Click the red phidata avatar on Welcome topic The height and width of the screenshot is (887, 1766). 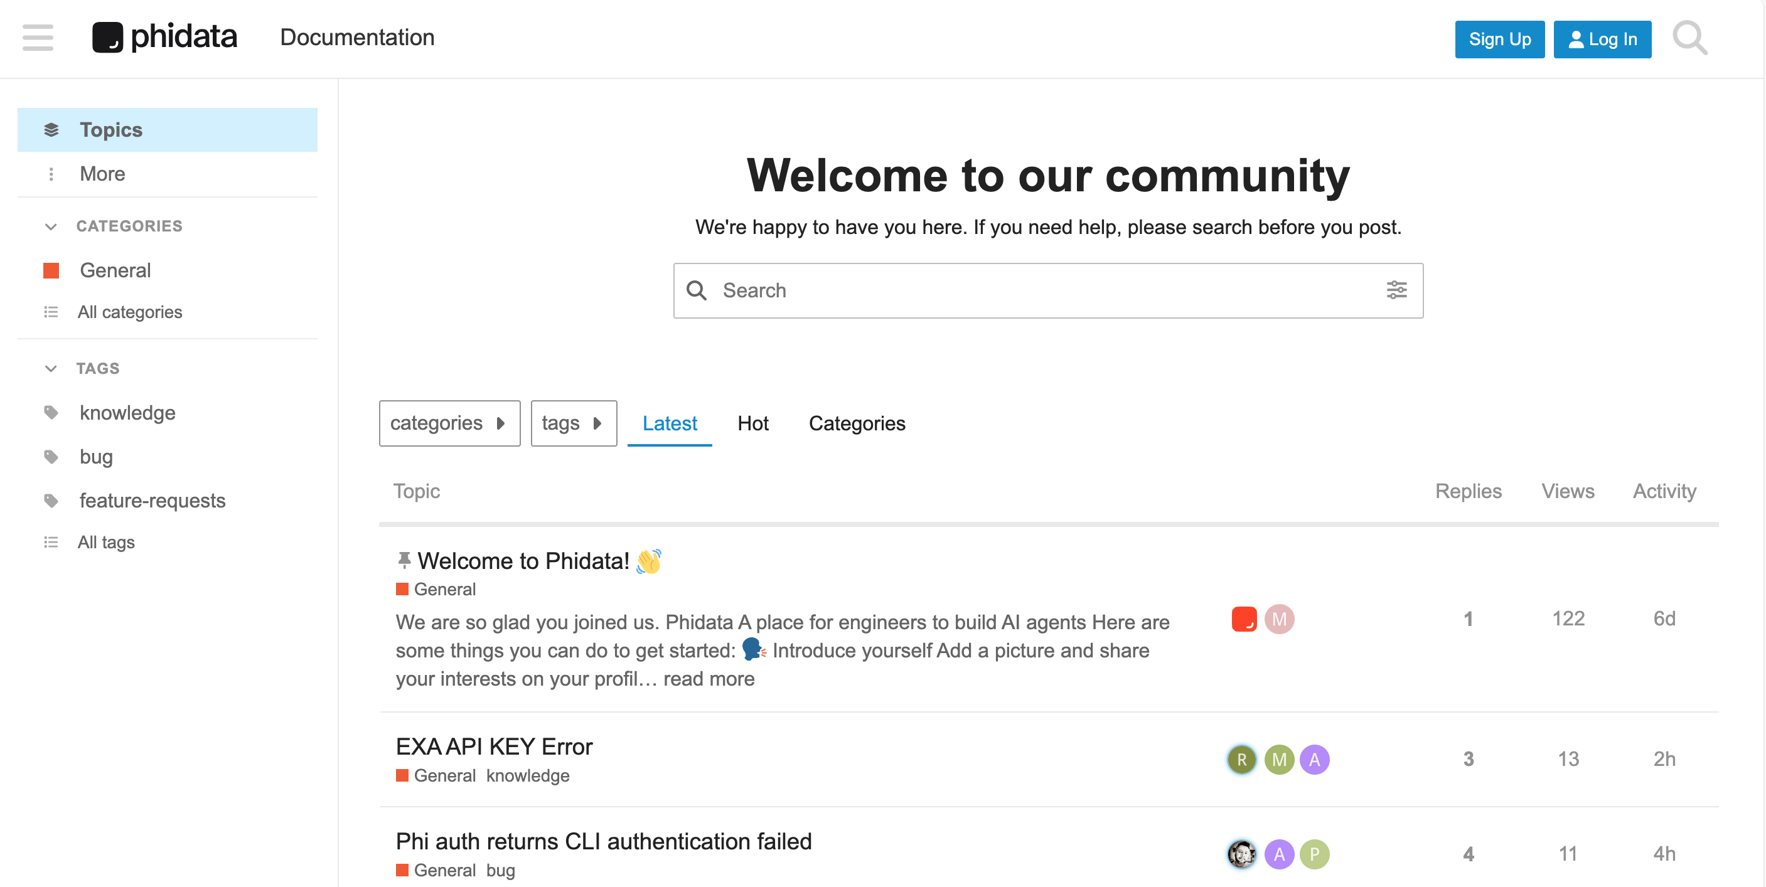point(1244,619)
